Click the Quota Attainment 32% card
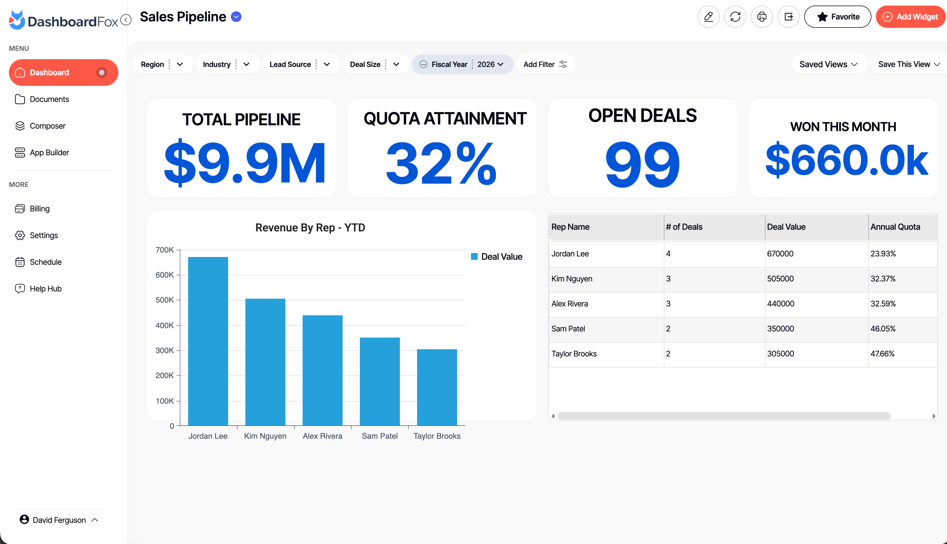This screenshot has width=947, height=544. pos(442,148)
